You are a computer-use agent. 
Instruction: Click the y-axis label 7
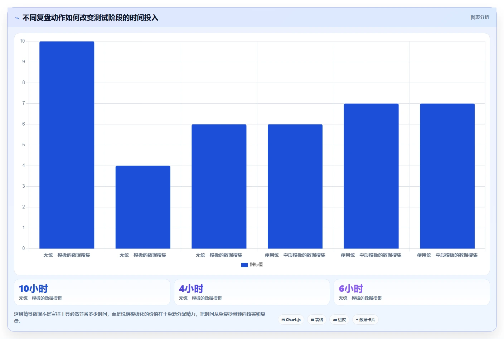pyautogui.click(x=24, y=103)
